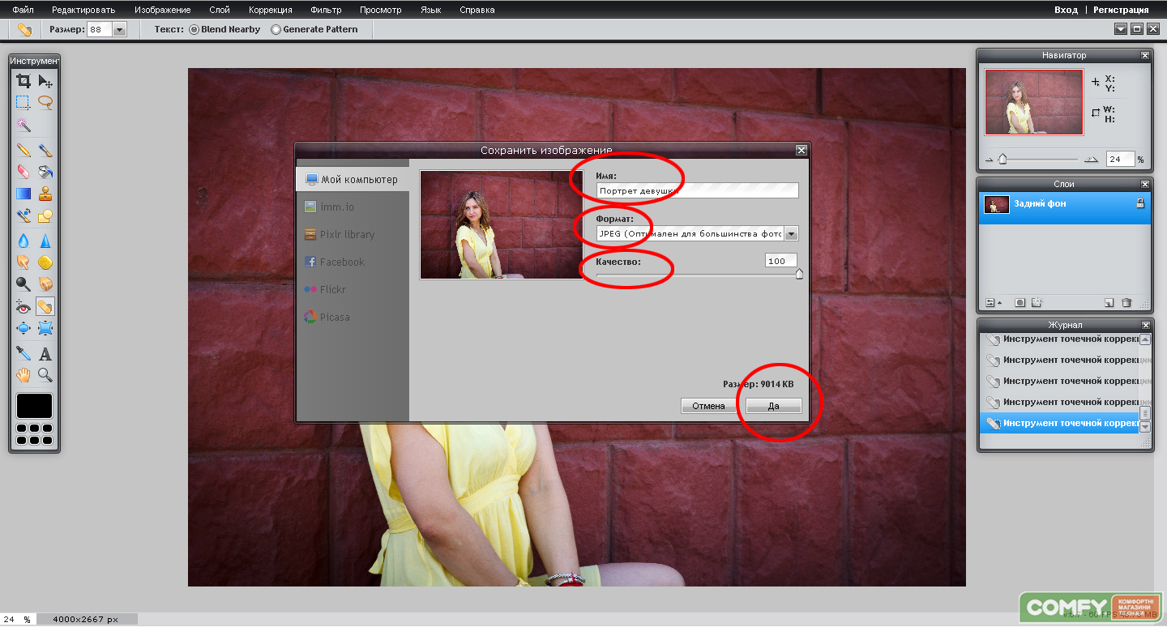
Task: Click the Регистрация link
Action: click(1121, 10)
